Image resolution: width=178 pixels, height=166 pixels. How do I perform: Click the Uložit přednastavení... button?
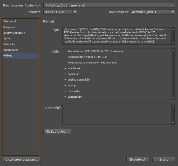point(22,160)
